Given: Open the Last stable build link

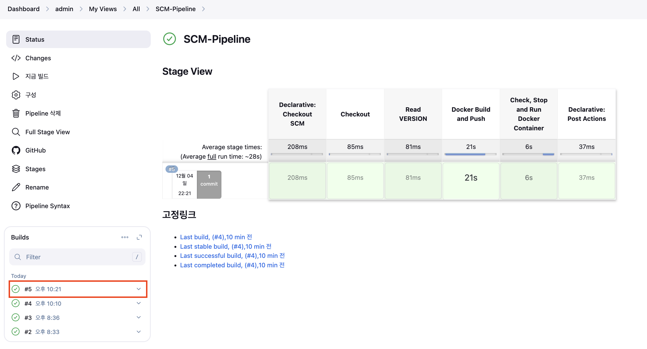Looking at the screenshot, I should (x=226, y=246).
